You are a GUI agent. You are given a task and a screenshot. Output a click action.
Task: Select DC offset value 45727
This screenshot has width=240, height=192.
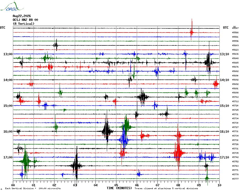tap(235, 127)
